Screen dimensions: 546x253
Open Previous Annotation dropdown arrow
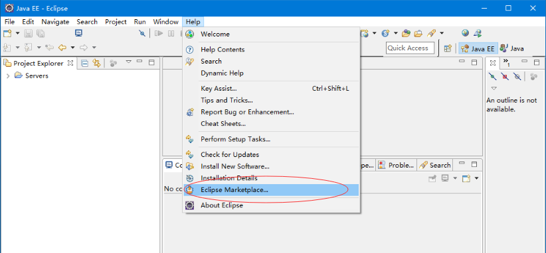(39, 47)
